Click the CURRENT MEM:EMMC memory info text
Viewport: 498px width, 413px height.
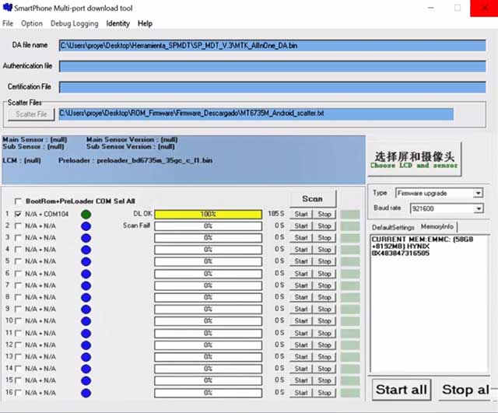pyautogui.click(x=422, y=247)
